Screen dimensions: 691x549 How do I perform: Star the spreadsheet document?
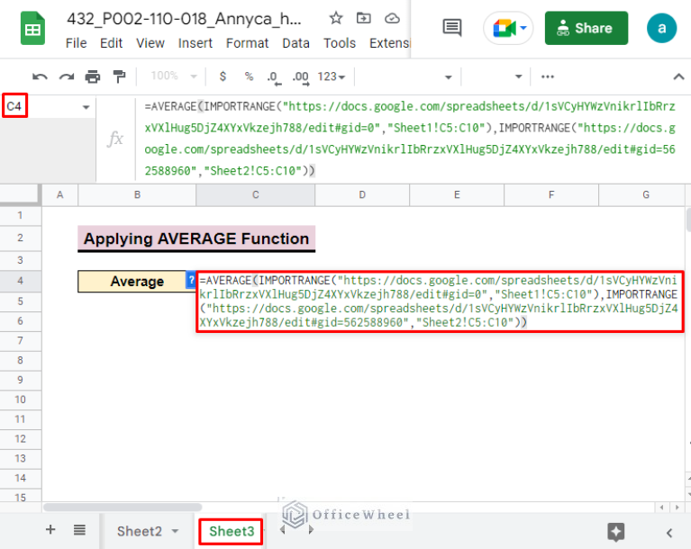point(336,18)
